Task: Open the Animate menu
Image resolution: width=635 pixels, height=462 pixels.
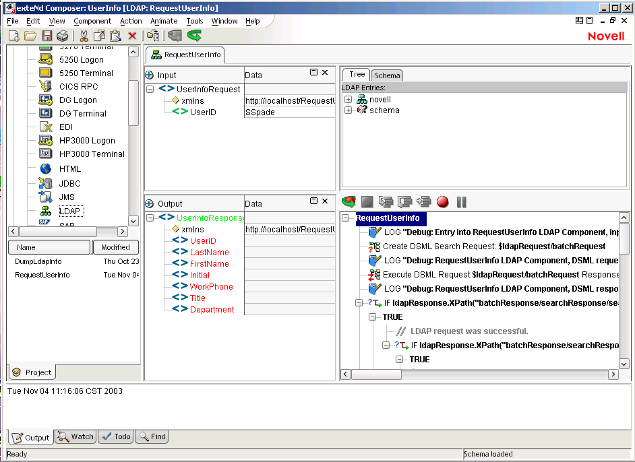Action: pyautogui.click(x=164, y=21)
